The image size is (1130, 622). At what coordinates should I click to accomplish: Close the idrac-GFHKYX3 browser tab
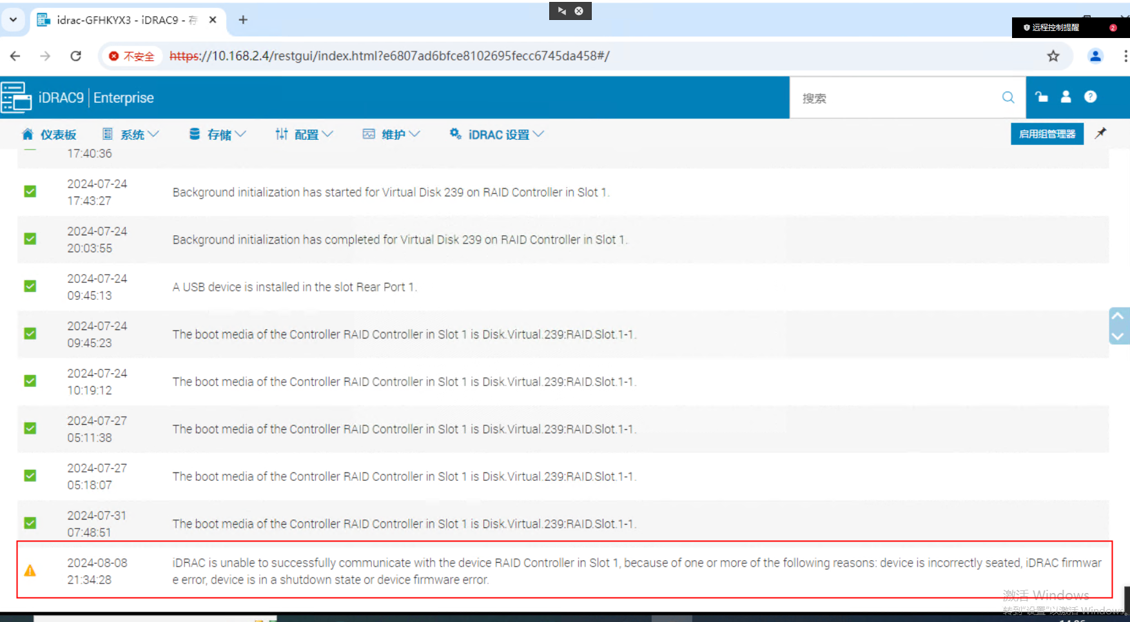pyautogui.click(x=213, y=20)
